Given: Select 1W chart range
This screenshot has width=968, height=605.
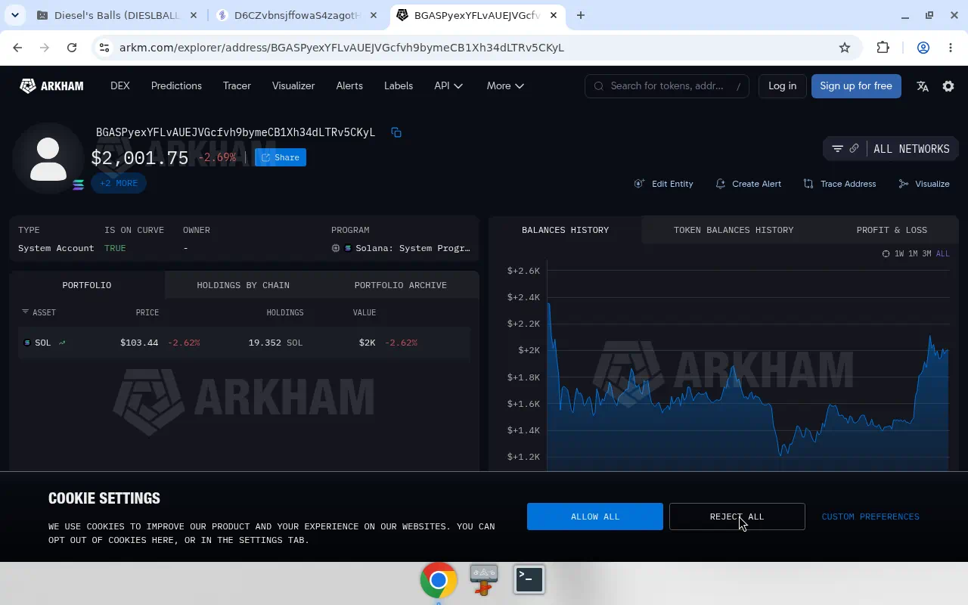Looking at the screenshot, I should (899, 254).
